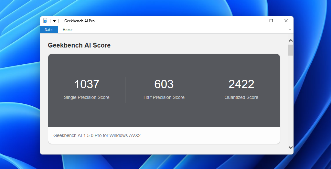The image size is (331, 169).
Task: Click the Single Precision Score label
Action: 87,97
